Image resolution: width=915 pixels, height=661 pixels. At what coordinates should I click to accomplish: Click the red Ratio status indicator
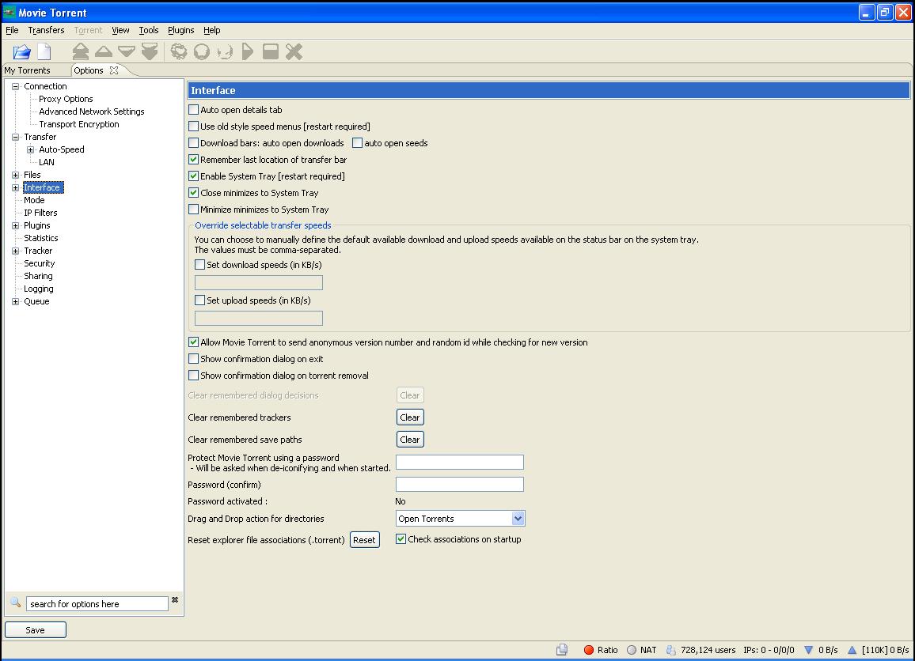click(589, 650)
